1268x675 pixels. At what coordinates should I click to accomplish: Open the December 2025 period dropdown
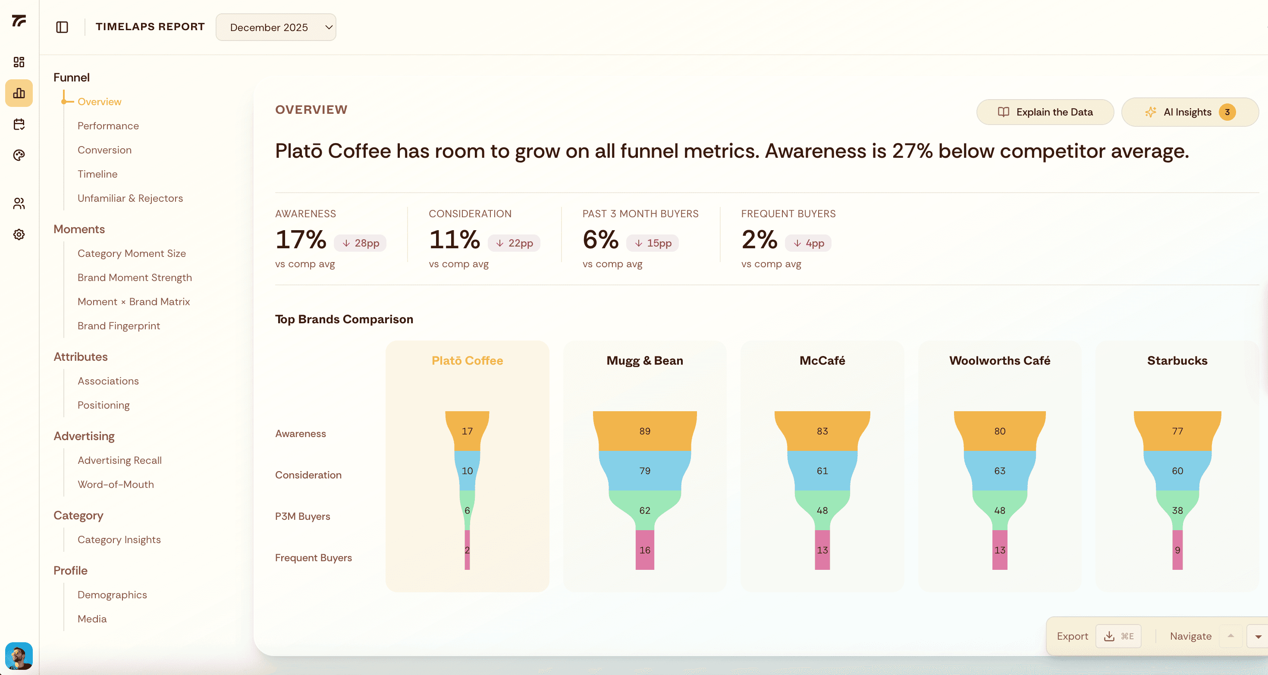[276, 27]
